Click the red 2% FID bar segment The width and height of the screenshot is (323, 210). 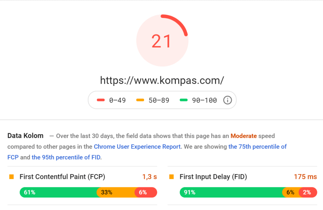pos(307,192)
